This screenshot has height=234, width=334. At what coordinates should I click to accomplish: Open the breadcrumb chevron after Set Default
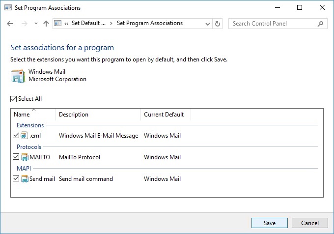pyautogui.click(x=111, y=24)
